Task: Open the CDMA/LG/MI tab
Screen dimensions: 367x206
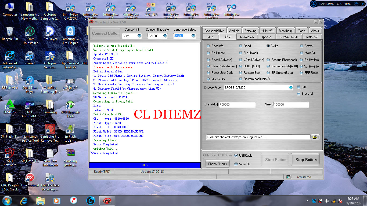Action: (x=289, y=37)
